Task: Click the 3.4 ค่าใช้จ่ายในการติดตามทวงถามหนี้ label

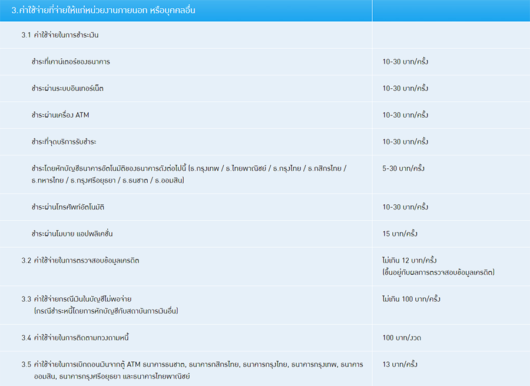Action: tap(75, 337)
